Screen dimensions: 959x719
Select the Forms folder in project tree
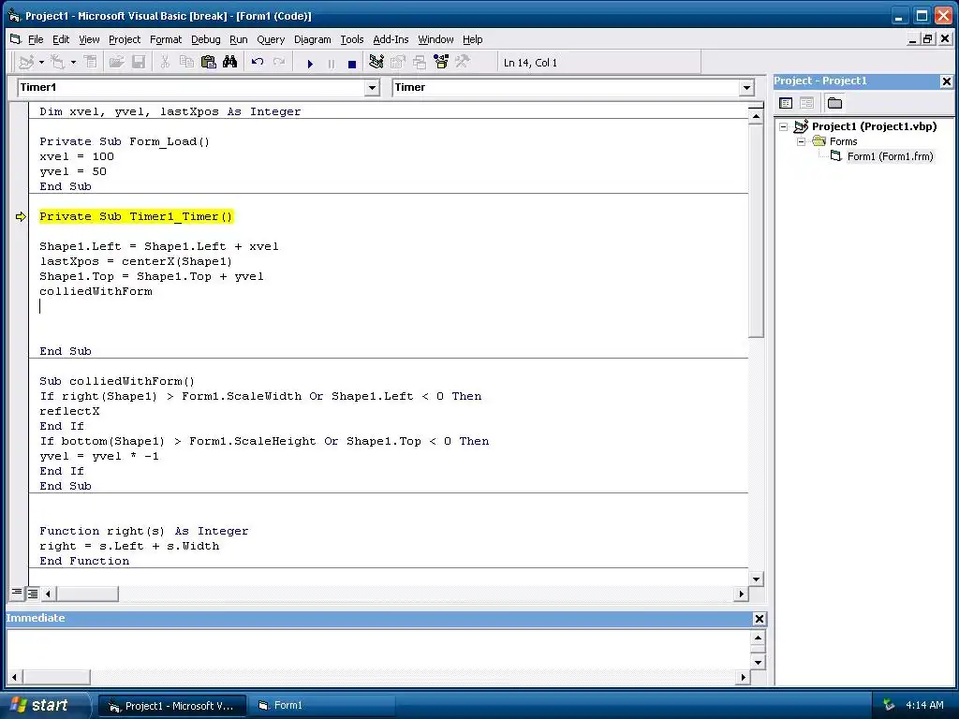844,142
